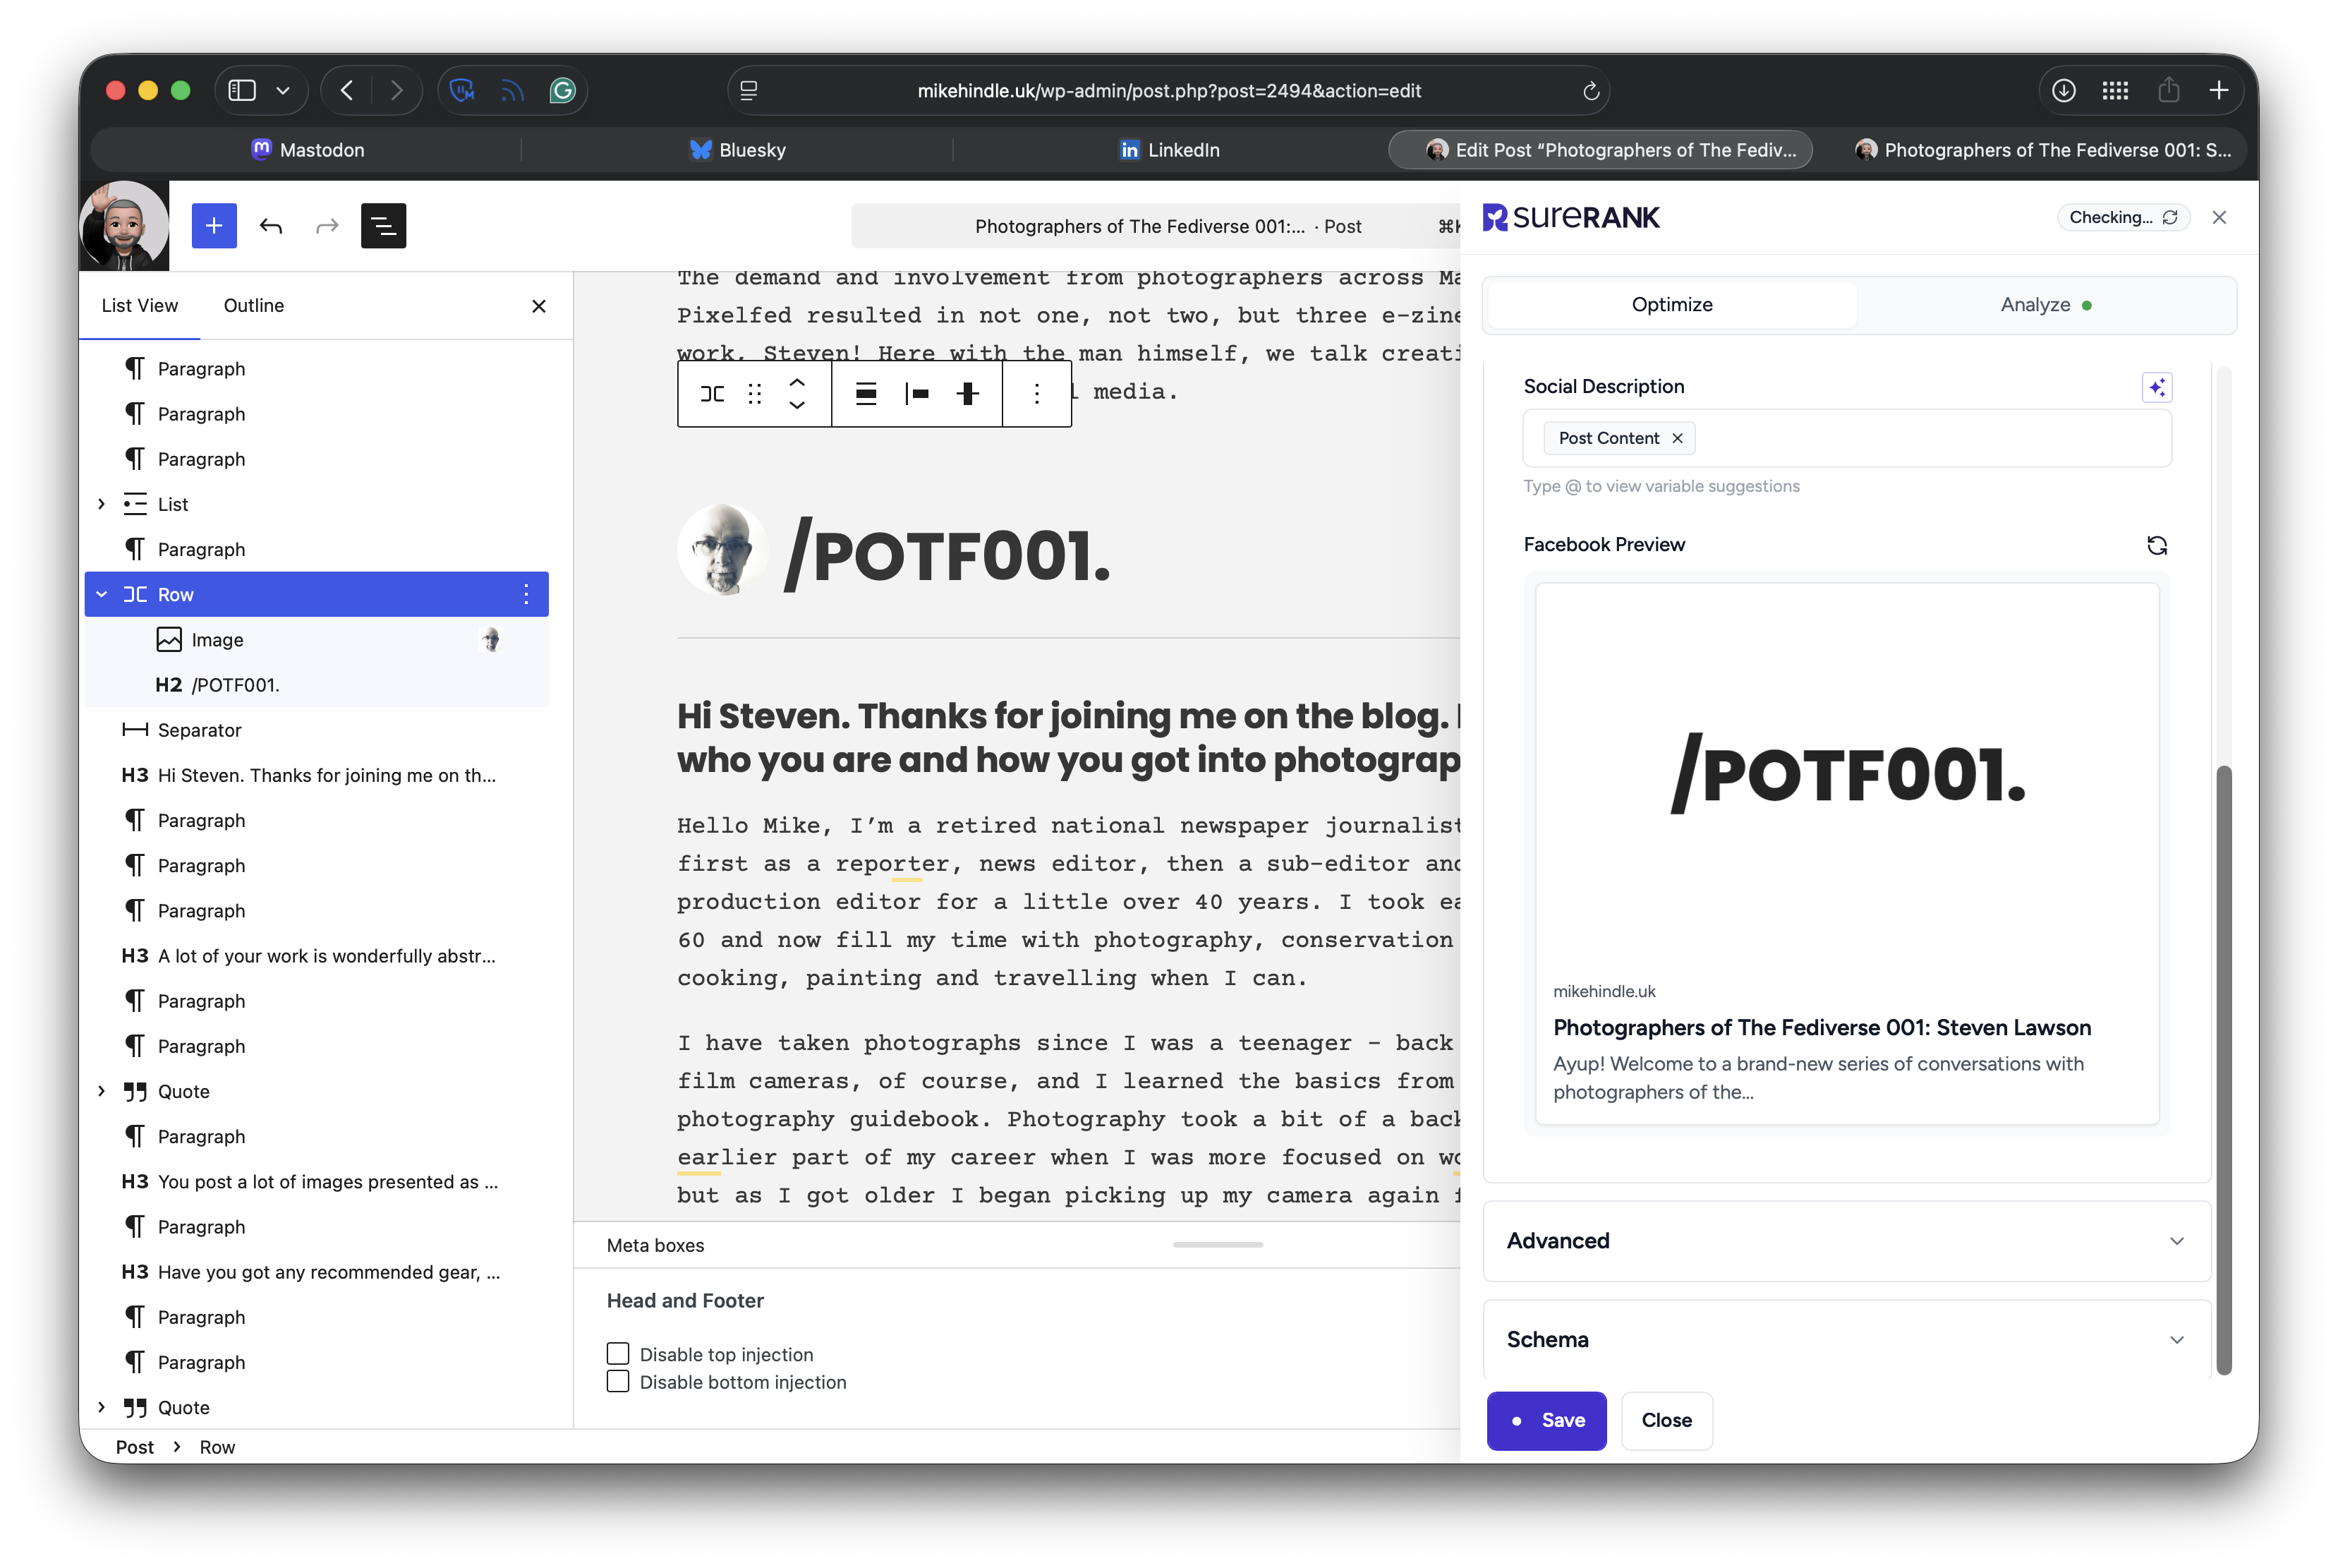This screenshot has height=1568, width=2338.
Task: Click the blue block inserter plus button
Action: pyautogui.click(x=214, y=226)
